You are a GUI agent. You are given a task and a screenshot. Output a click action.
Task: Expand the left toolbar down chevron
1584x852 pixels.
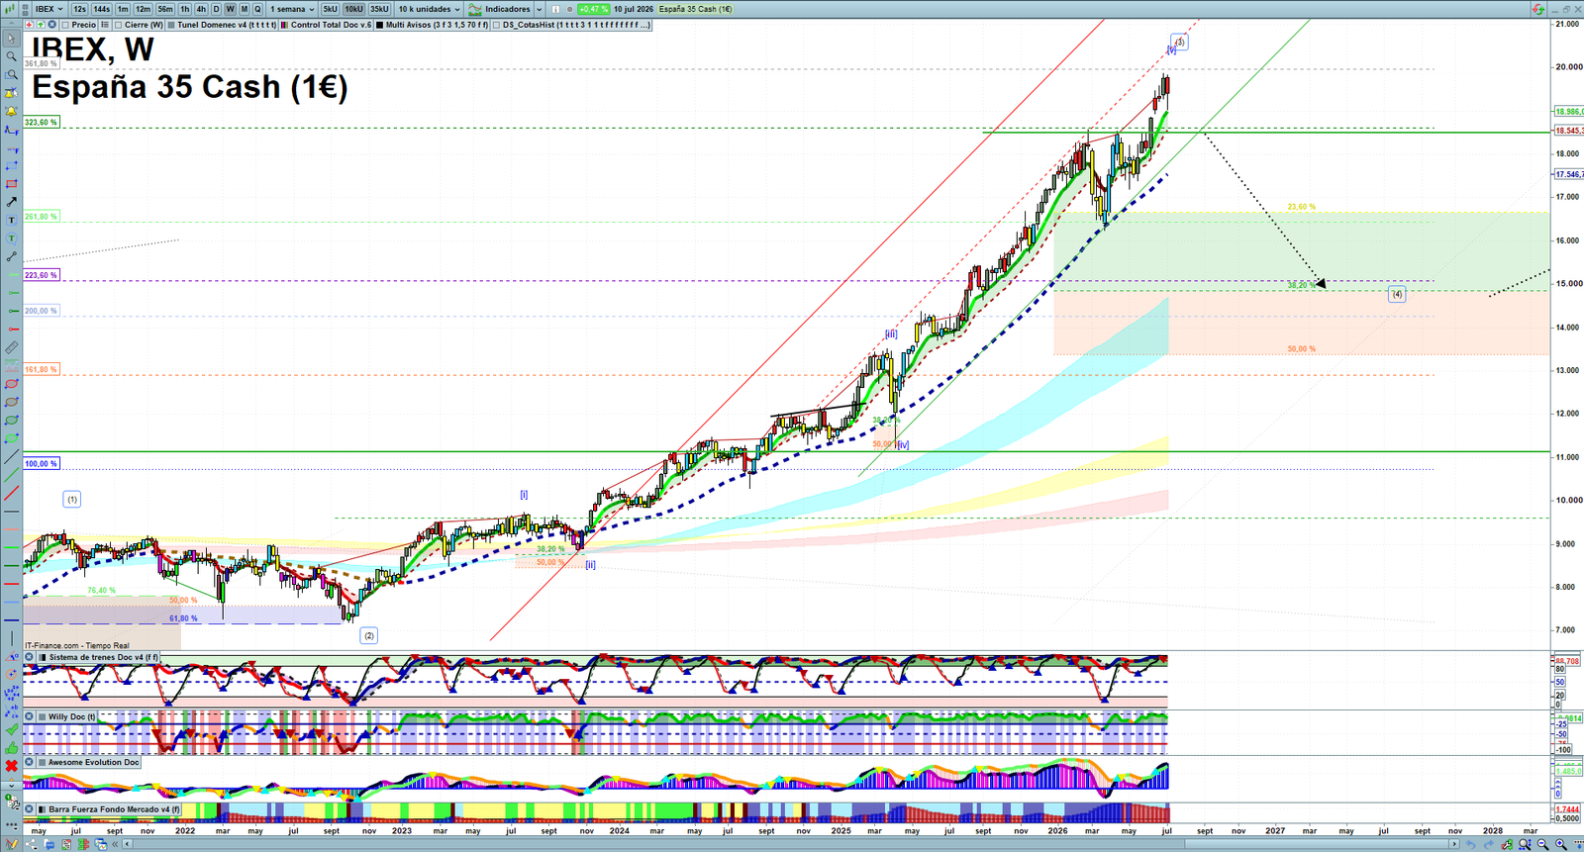[x=11, y=786]
